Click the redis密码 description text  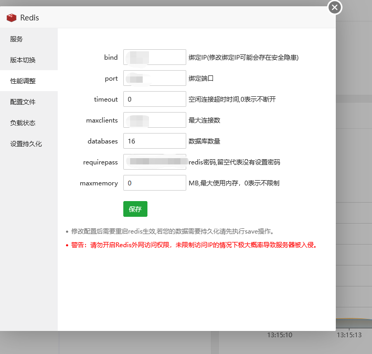(x=235, y=162)
